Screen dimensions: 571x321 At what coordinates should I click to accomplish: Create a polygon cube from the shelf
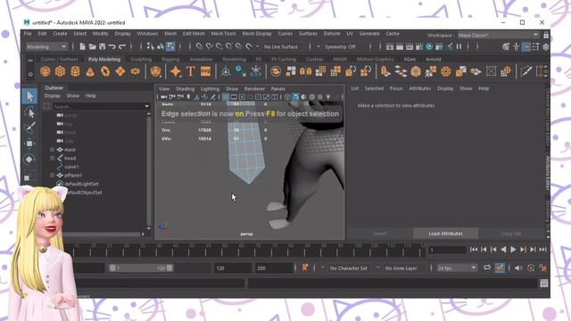click(x=60, y=71)
